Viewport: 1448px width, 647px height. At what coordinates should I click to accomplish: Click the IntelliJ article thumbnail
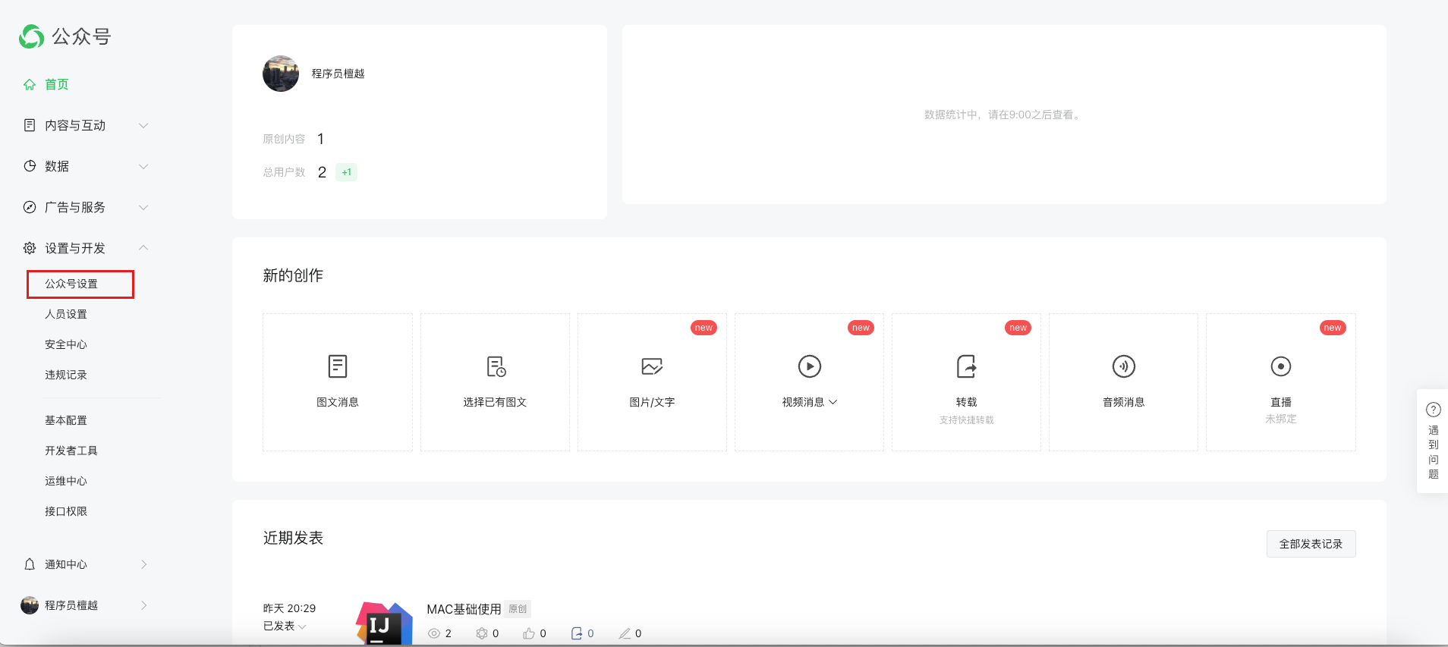[385, 623]
